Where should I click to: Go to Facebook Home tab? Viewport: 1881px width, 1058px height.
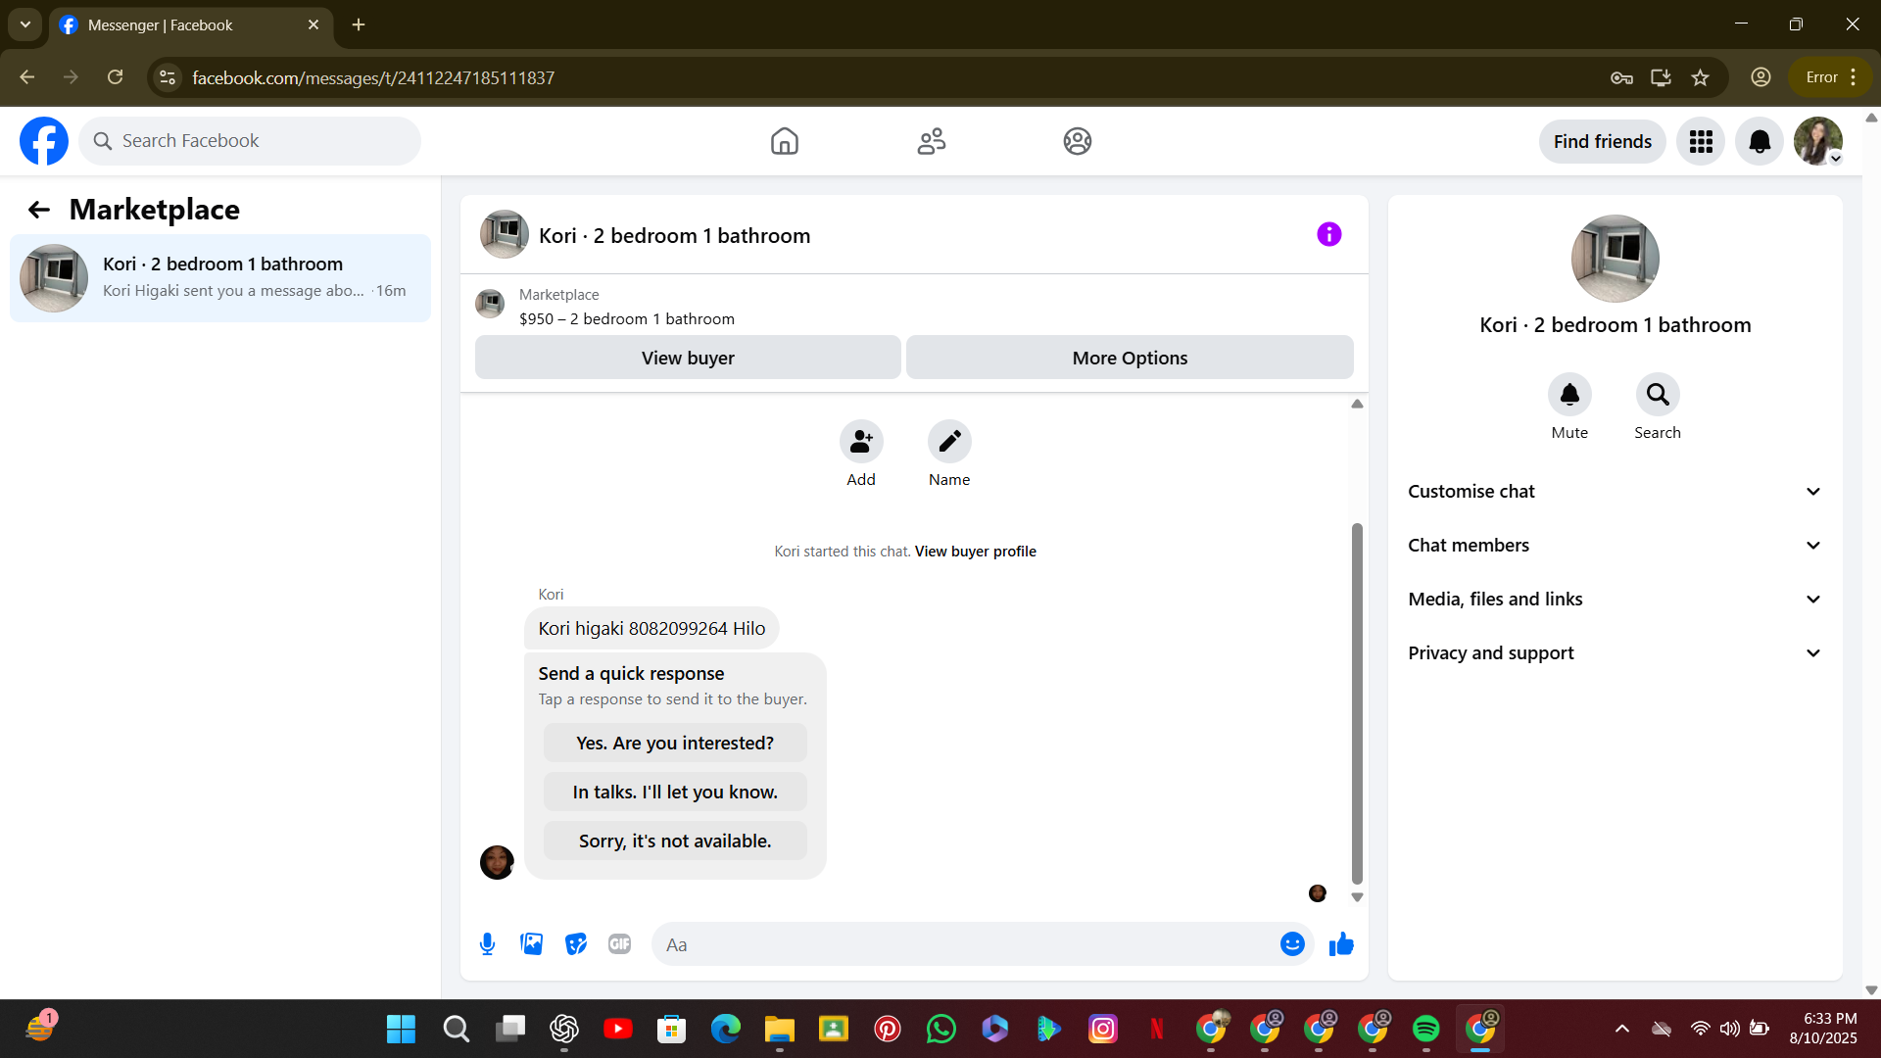tap(784, 142)
